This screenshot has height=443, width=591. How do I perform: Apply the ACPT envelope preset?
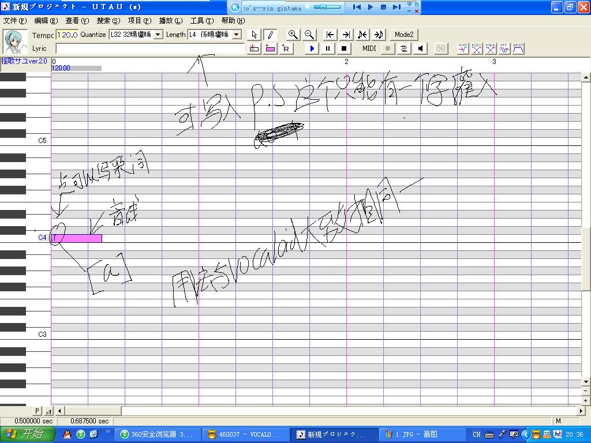(x=463, y=48)
